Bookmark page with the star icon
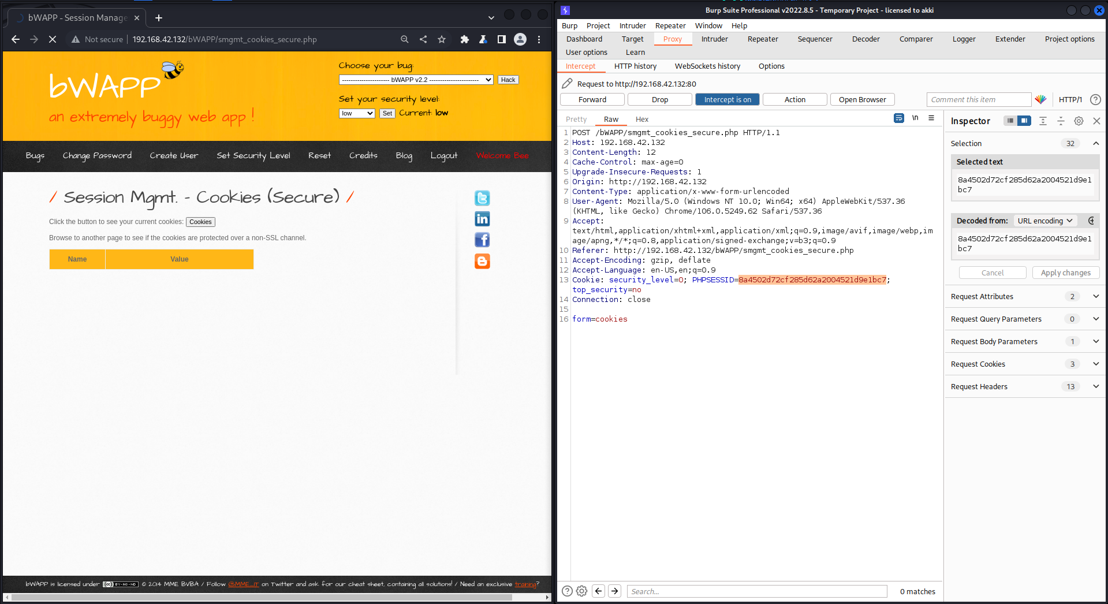The width and height of the screenshot is (1108, 604). [x=442, y=39]
